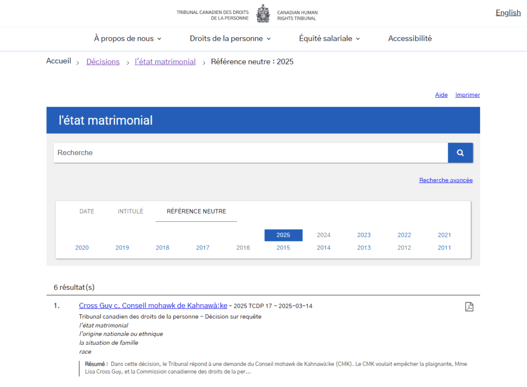Image resolution: width=527 pixels, height=387 pixels.
Task: Open the Équité salariale dropdown
Action: pos(329,39)
